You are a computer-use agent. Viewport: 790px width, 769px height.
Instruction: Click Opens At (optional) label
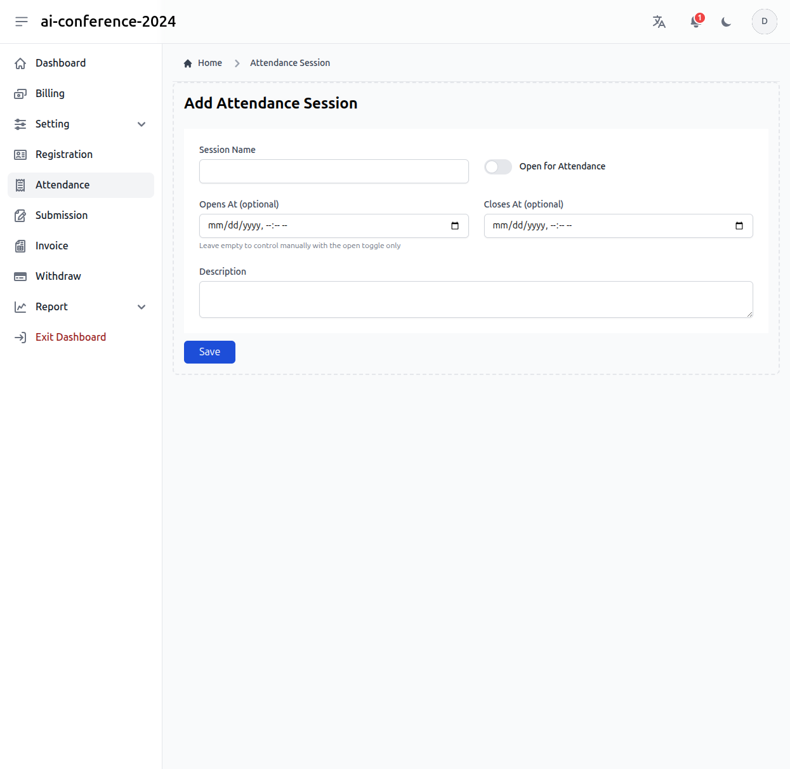point(239,204)
